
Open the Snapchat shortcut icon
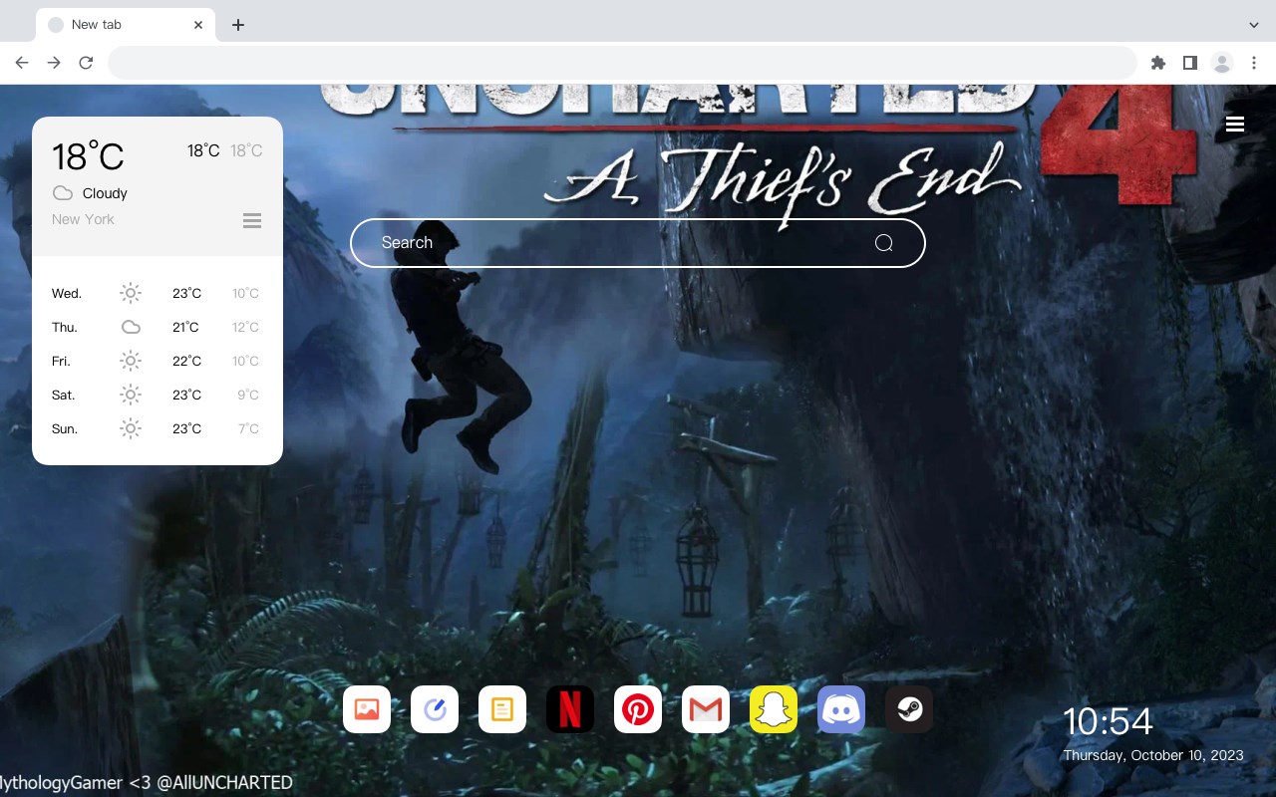click(774, 709)
